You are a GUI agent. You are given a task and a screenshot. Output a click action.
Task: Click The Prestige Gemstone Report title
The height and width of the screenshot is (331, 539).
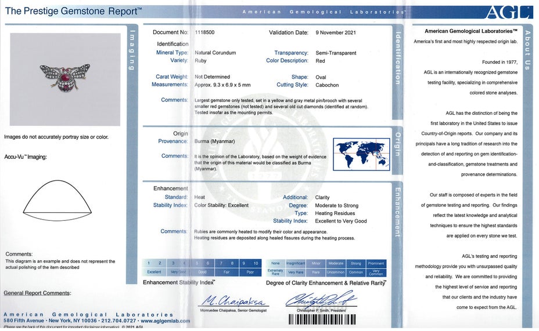[x=73, y=10]
